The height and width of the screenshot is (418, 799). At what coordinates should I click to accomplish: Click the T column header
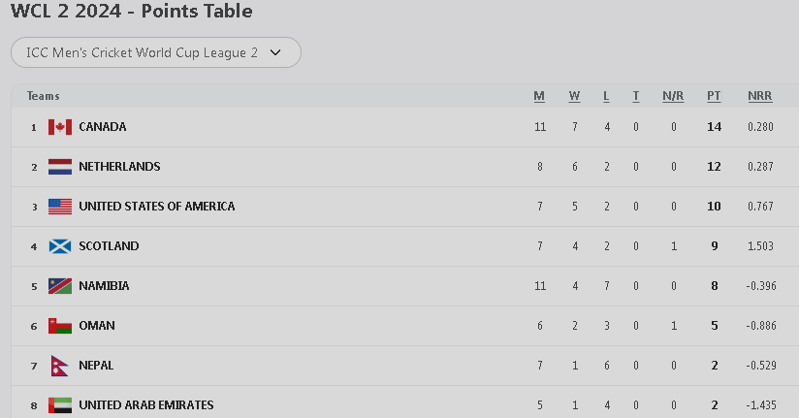[636, 96]
